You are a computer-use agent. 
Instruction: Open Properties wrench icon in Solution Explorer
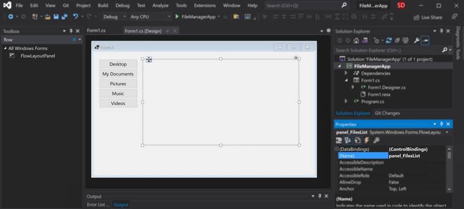point(417,40)
